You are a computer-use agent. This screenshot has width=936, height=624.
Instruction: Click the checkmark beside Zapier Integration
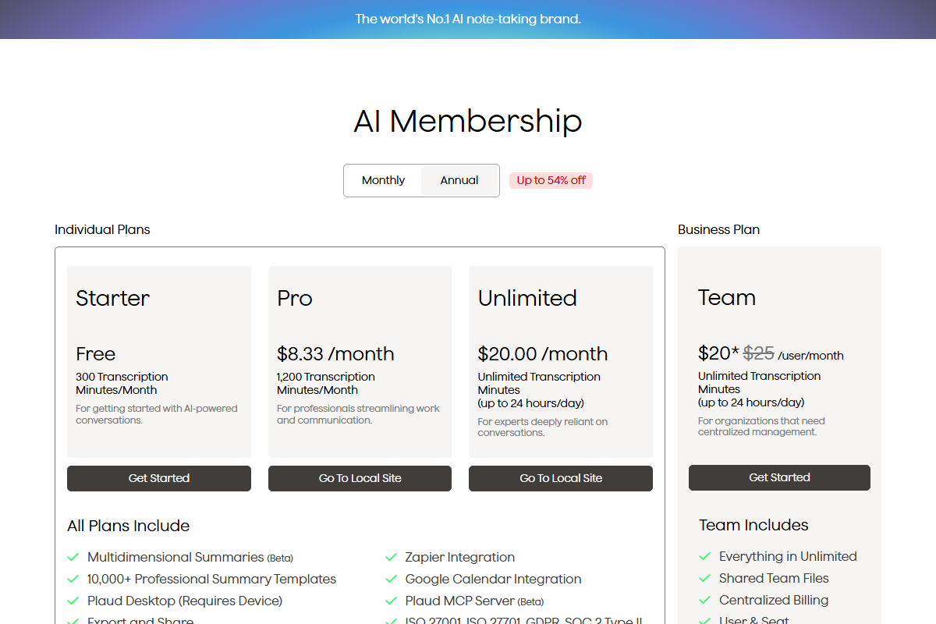click(392, 557)
